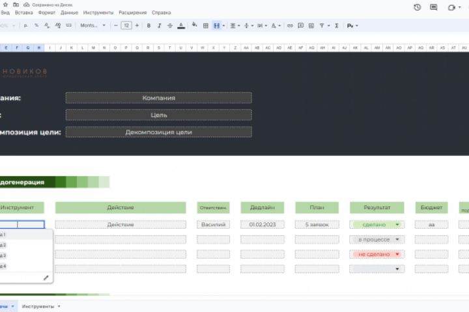Click the Результат column header

[377, 207]
